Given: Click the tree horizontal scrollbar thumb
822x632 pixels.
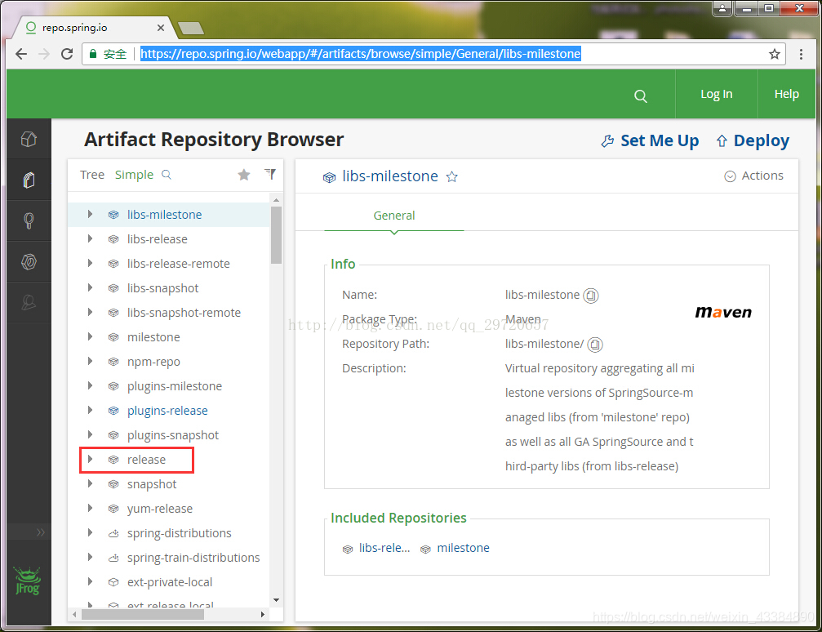Looking at the screenshot, I should coord(143,614).
